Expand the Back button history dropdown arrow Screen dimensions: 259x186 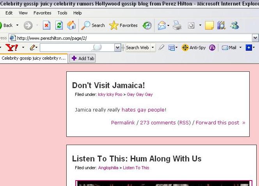click(17, 25)
